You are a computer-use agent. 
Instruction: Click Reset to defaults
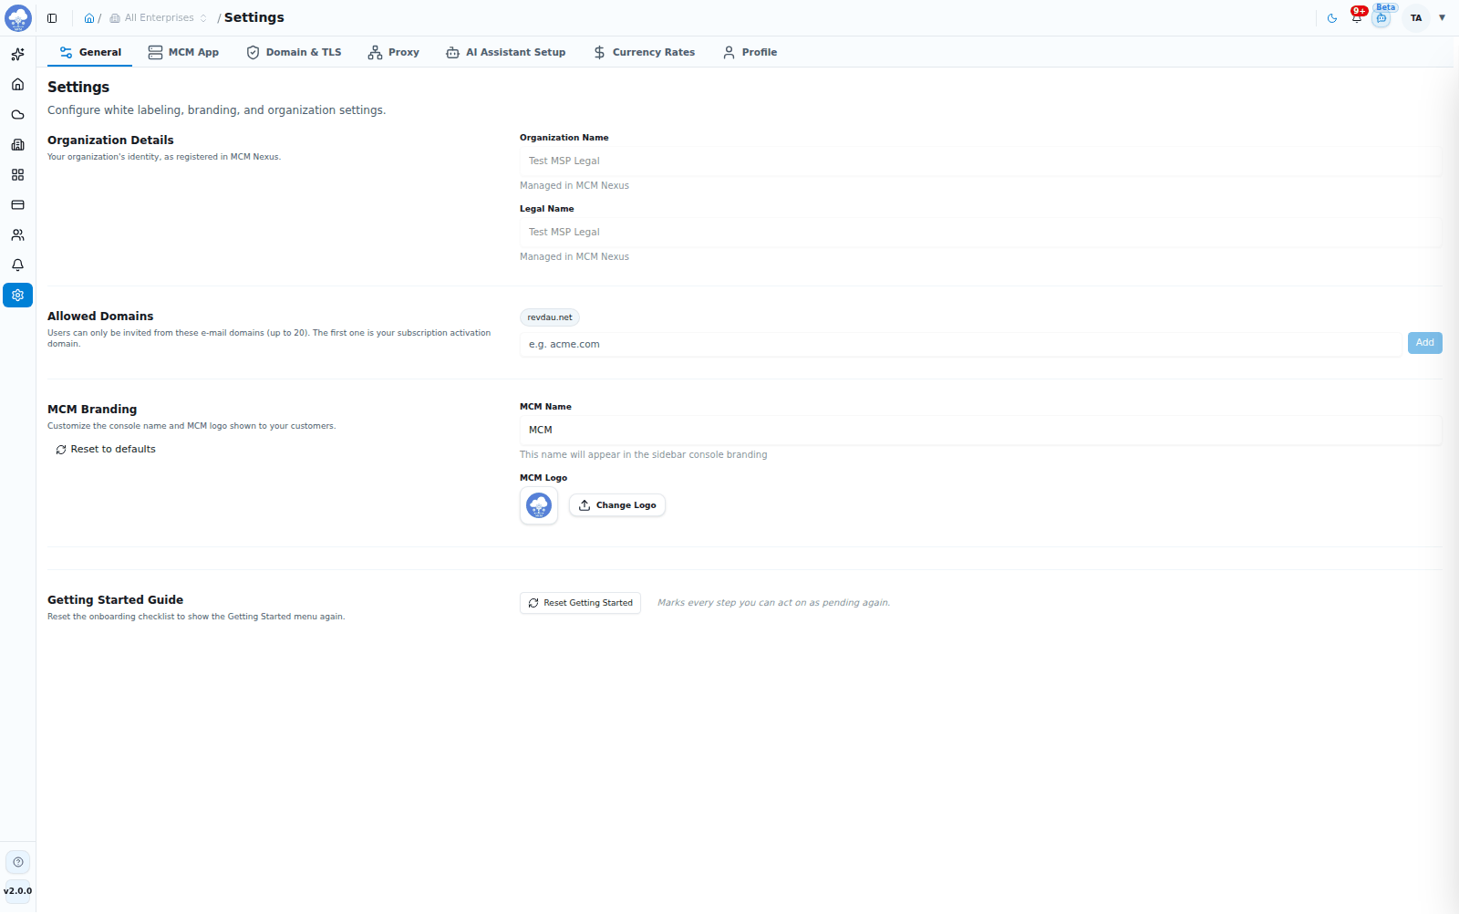click(x=106, y=450)
